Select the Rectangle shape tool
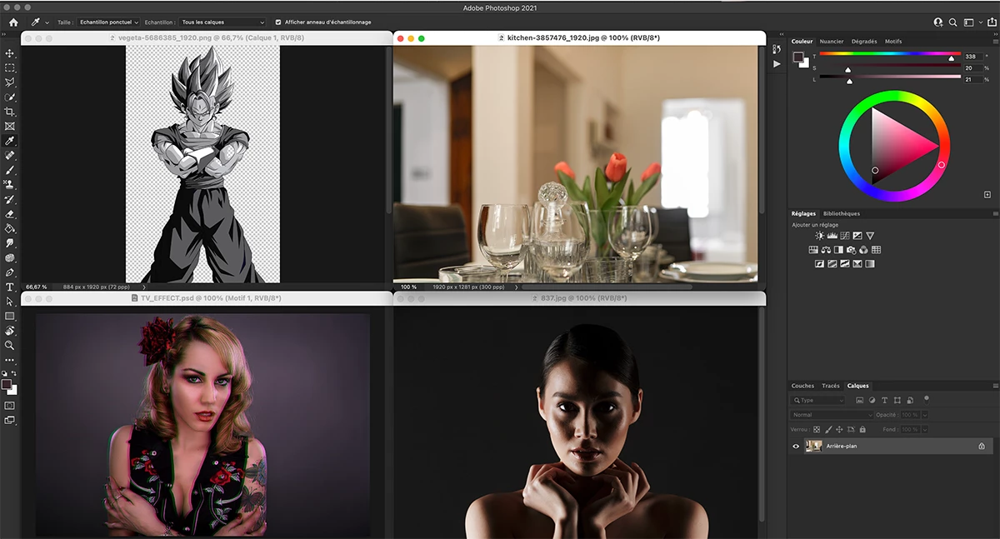The image size is (1000, 539). tap(10, 317)
